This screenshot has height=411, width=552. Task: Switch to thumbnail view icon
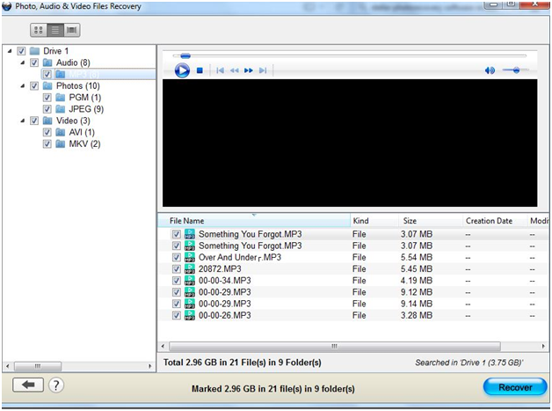click(x=40, y=30)
